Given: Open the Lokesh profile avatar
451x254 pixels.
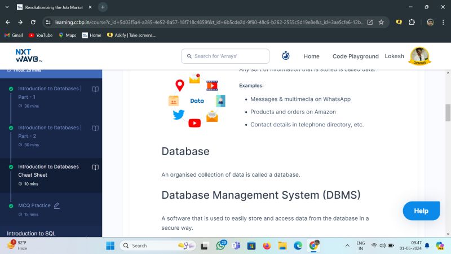Looking at the screenshot, I should [420, 56].
